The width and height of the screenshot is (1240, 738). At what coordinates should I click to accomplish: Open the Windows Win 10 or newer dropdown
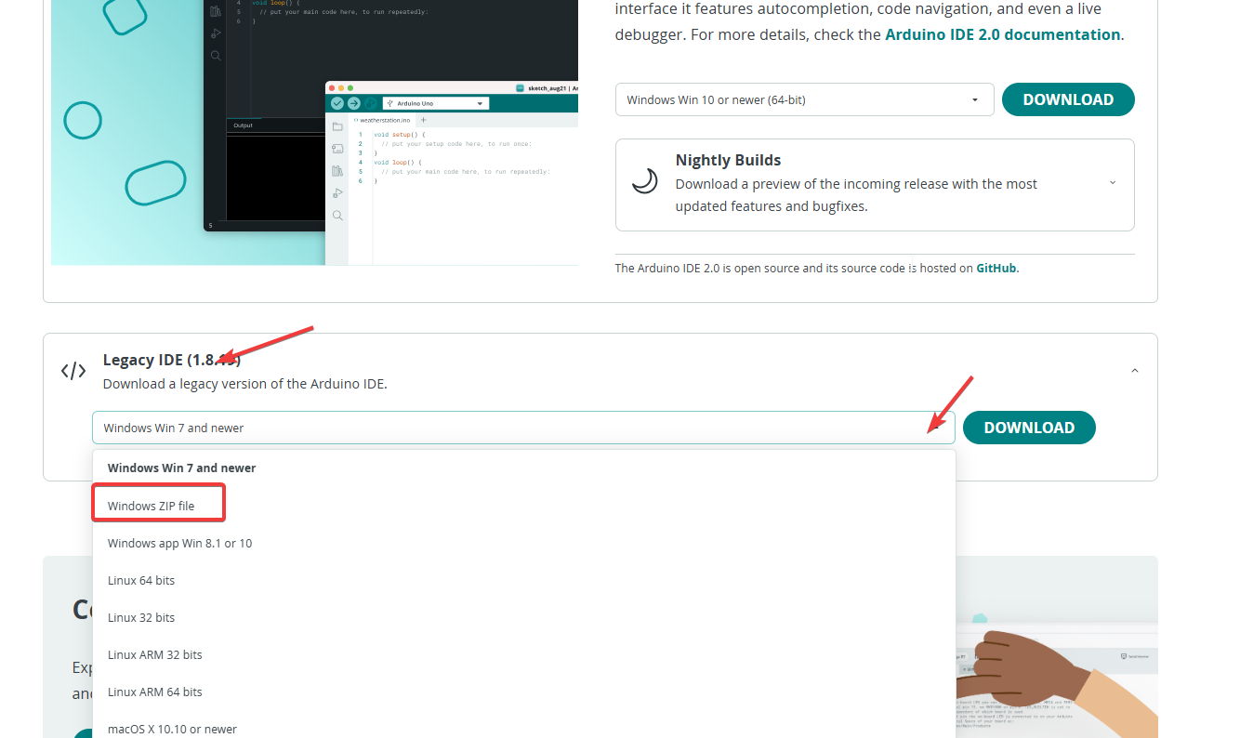pos(804,99)
